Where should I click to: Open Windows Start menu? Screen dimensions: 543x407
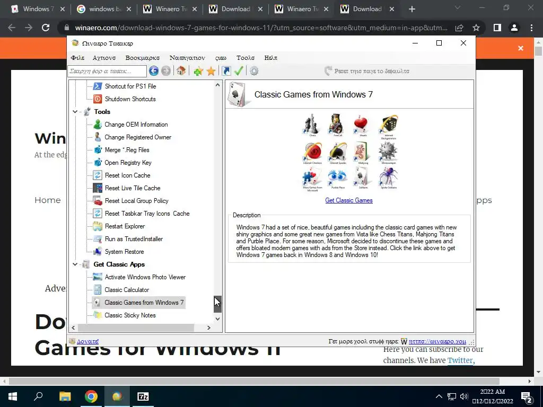[13, 396]
